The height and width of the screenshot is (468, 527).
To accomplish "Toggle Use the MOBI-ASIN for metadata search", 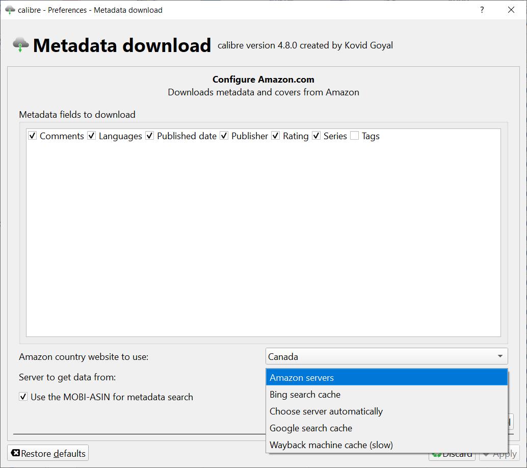I will coord(23,397).
